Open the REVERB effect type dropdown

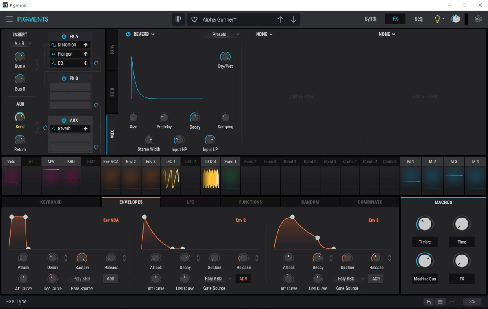pyautogui.click(x=144, y=35)
